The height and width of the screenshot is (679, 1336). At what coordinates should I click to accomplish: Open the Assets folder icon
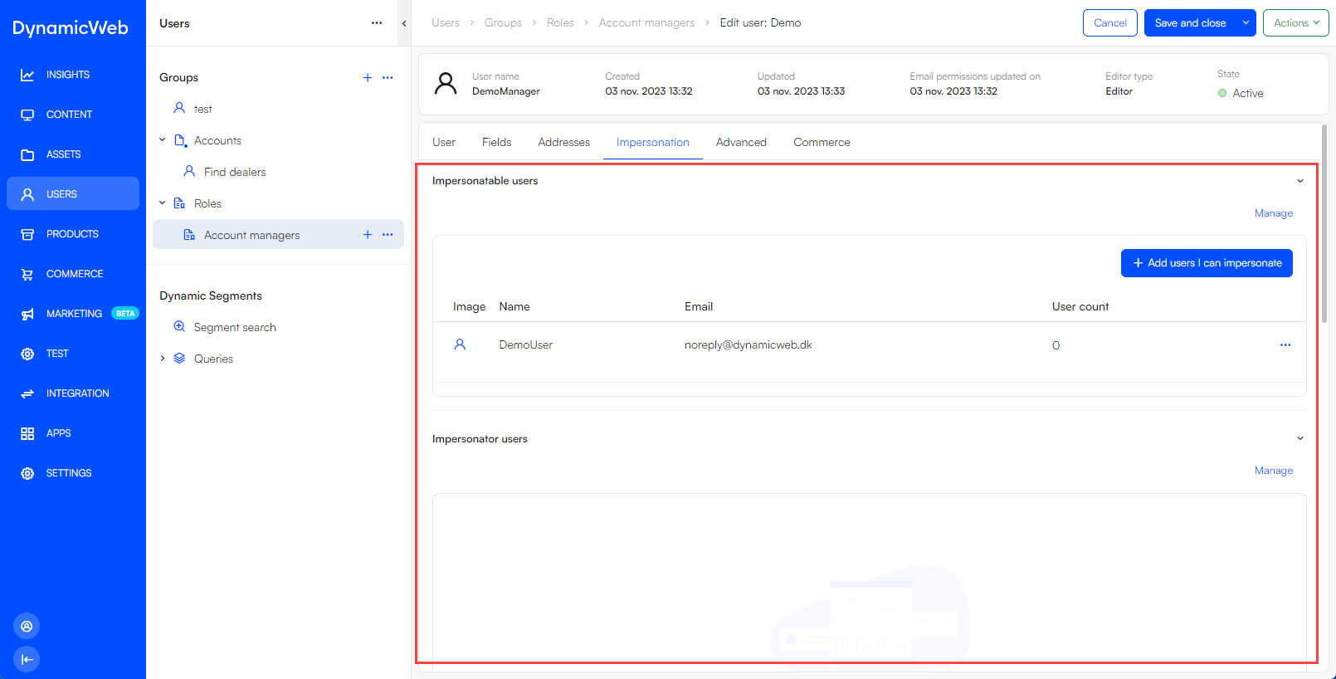[27, 154]
